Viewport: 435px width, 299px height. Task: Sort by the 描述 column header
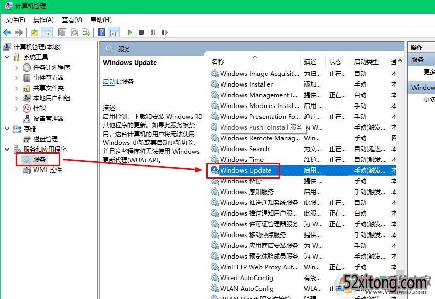tap(310, 61)
